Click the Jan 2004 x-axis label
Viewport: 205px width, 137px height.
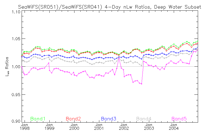pyautogui.click(x=174, y=127)
